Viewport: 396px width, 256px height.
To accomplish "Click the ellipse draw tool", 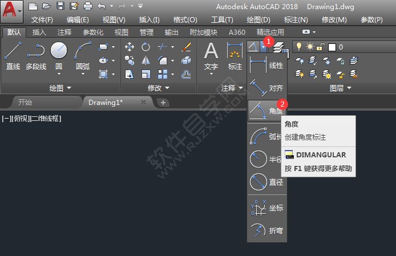I will [103, 60].
